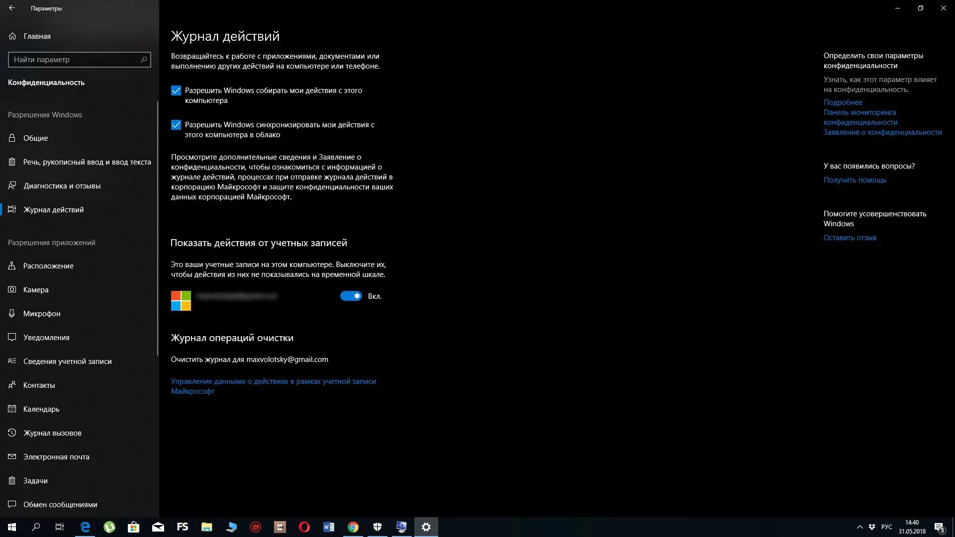
Task: Click the Оставить отзыв link
Action: coord(850,238)
